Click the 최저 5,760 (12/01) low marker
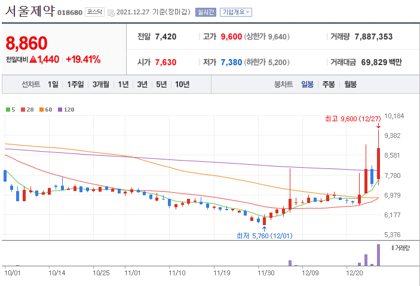Viewport: 420px width, 286px height. pyautogui.click(x=265, y=236)
